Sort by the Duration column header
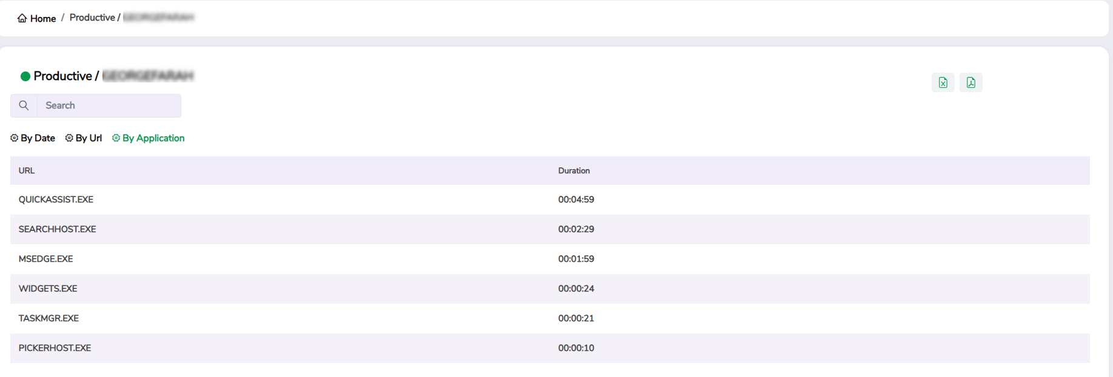Image resolution: width=1113 pixels, height=377 pixels. pyautogui.click(x=574, y=171)
